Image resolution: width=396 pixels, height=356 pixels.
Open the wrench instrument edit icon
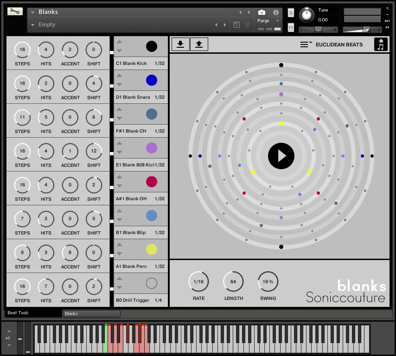(15, 12)
